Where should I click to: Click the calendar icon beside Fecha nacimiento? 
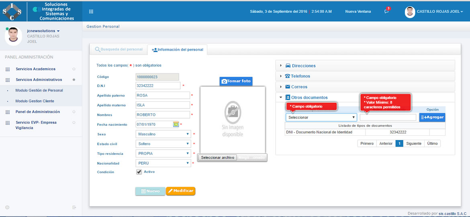coord(176,124)
